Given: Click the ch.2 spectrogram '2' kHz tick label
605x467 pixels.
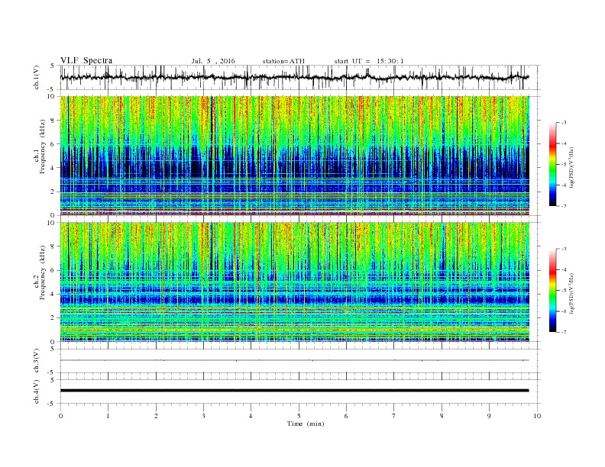Looking at the screenshot, I should (x=53, y=318).
